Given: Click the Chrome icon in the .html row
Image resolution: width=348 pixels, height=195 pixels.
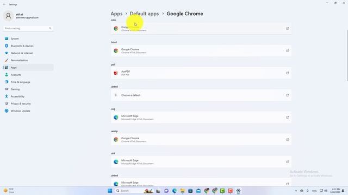Looking at the screenshot, I should 116,51.
